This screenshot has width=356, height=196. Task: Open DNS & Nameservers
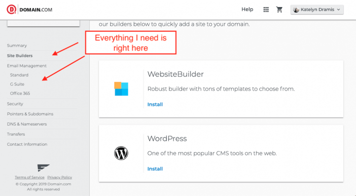pyautogui.click(x=27, y=124)
